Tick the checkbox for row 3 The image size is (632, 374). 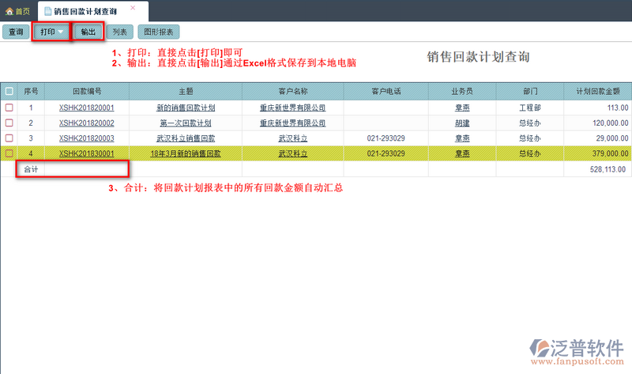9,138
